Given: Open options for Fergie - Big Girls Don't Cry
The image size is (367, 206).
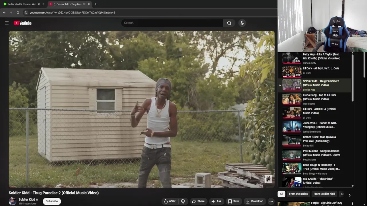Looking at the screenshot, I should (353, 203).
